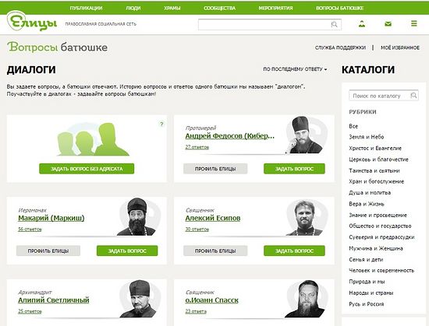This screenshot has width=429, height=326.
Task: Expand the По последнему ответу sort dropdown
Action: click(x=295, y=69)
